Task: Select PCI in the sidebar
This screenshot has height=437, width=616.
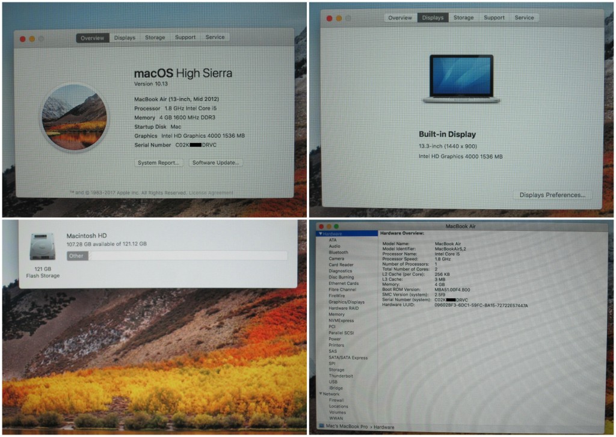Action: click(332, 326)
